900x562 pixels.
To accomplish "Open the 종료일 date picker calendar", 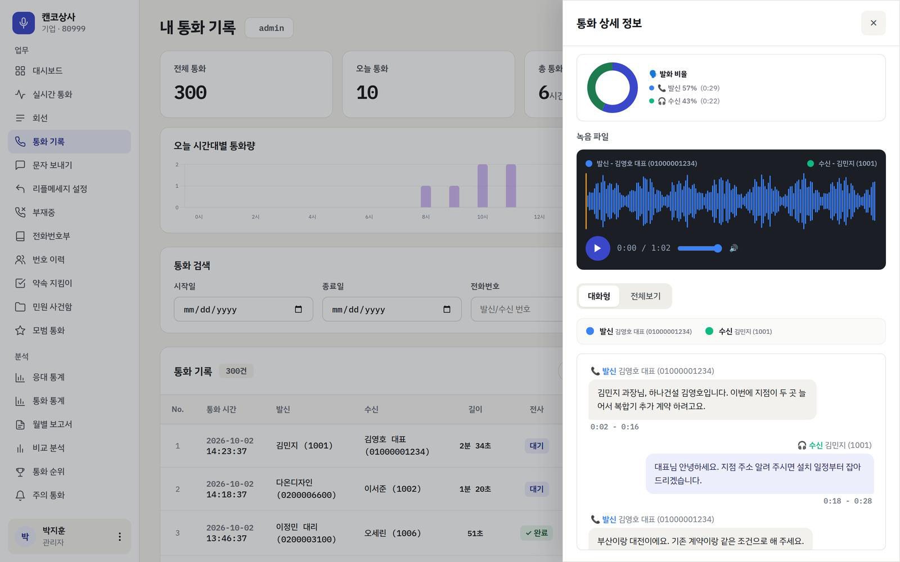I will [447, 309].
